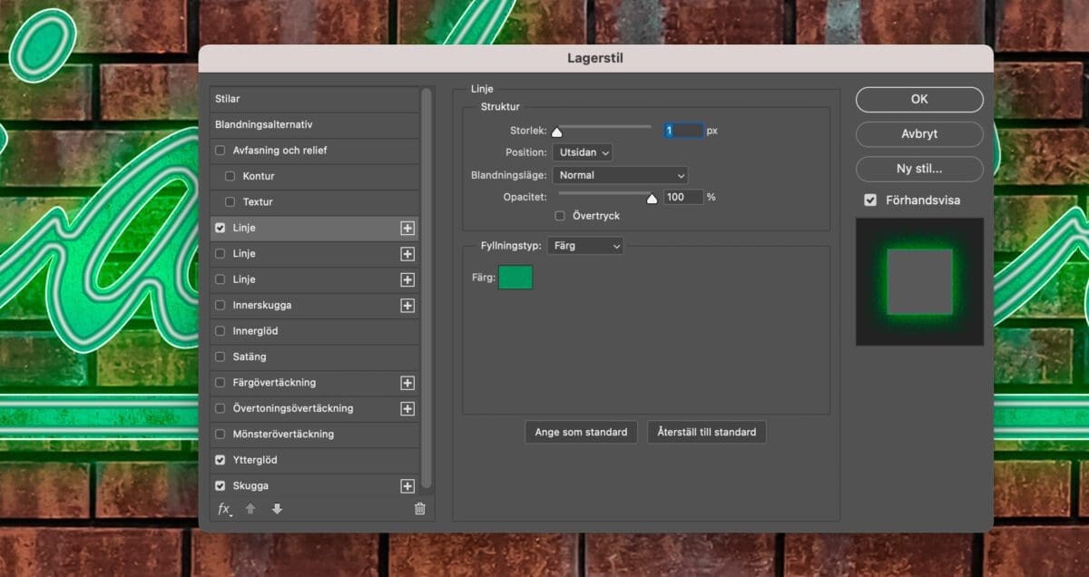The image size is (1089, 577).
Task: Click the Storlek size slider handle
Action: pos(557,132)
